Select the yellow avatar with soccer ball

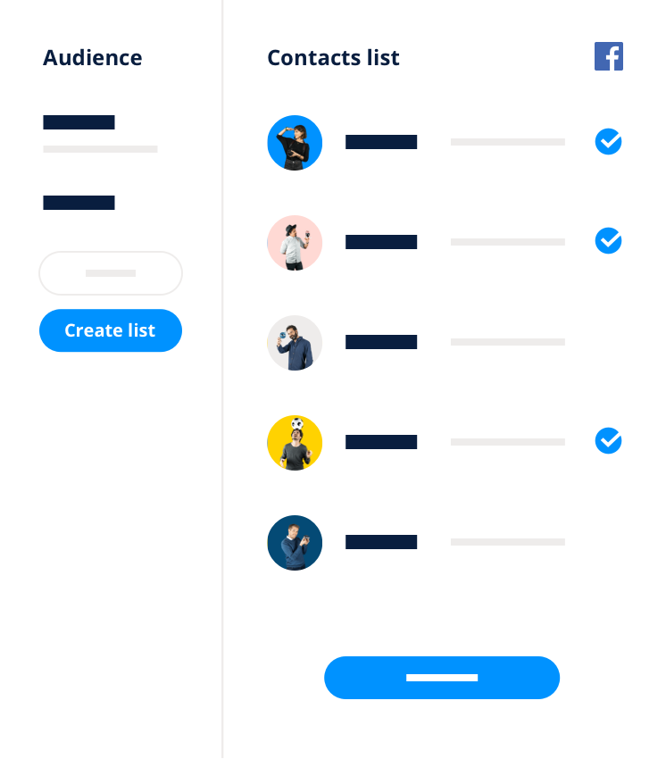pos(295,442)
